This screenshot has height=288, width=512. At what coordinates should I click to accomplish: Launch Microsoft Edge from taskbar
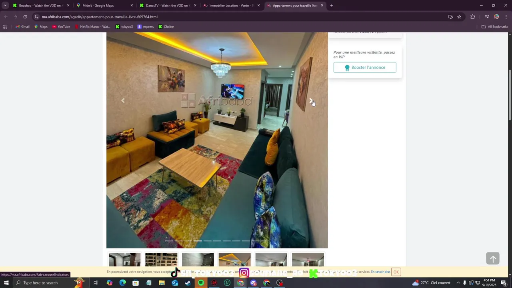[x=122, y=283]
